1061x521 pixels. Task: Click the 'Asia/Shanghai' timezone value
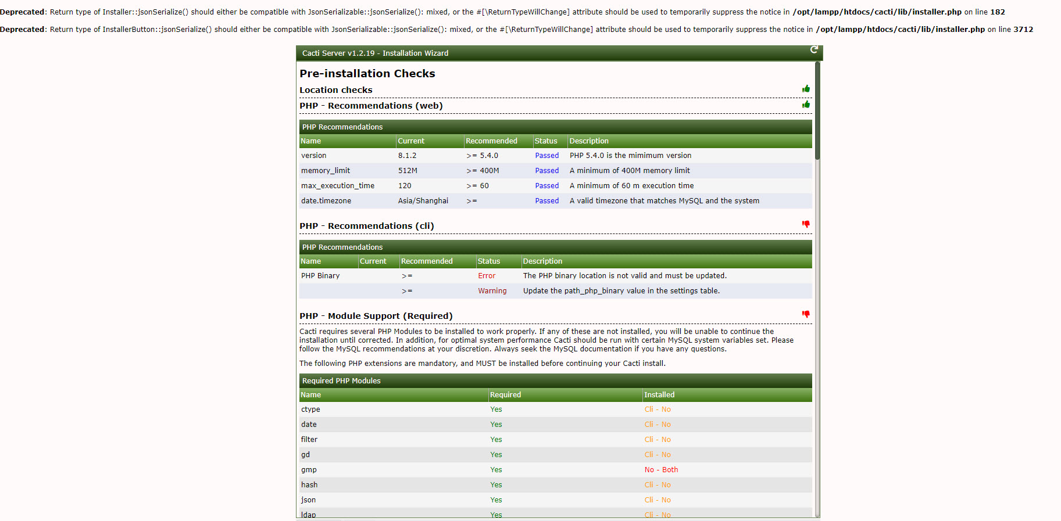tap(423, 201)
